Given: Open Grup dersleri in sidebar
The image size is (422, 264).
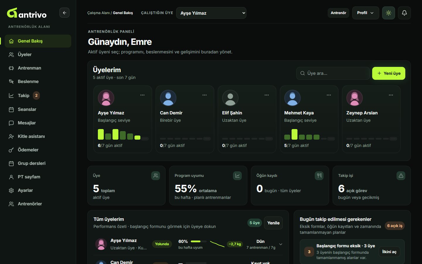Looking at the screenshot, I should 38,163.
